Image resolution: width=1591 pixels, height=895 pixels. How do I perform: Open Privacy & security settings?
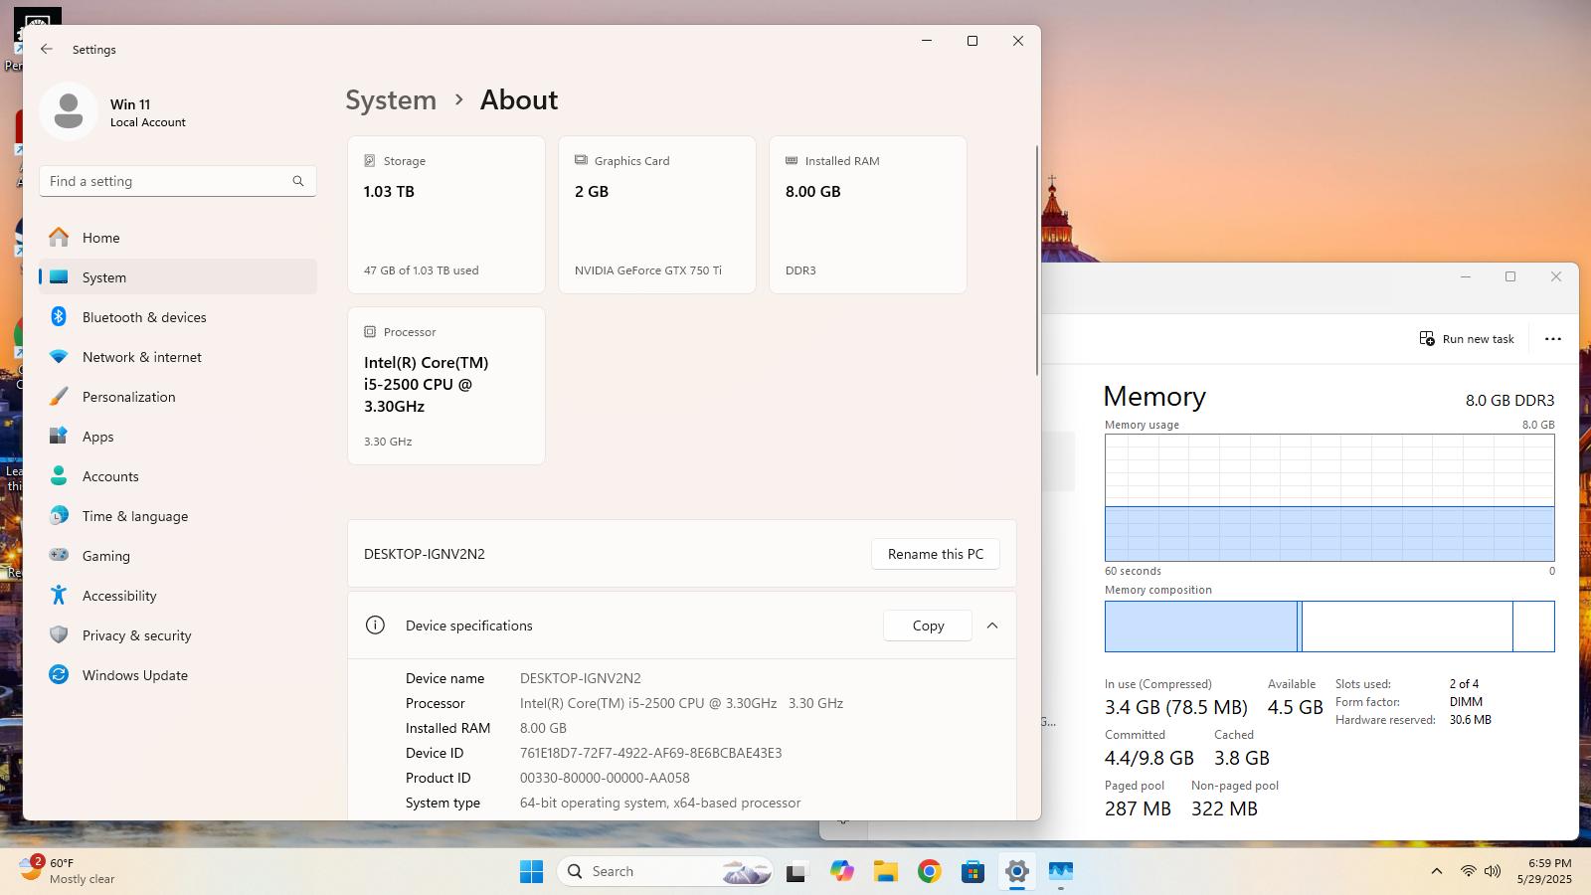(x=178, y=635)
